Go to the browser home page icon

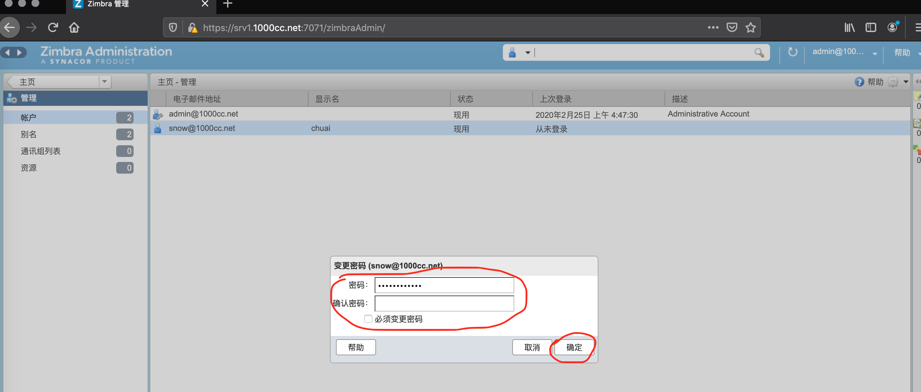click(74, 27)
